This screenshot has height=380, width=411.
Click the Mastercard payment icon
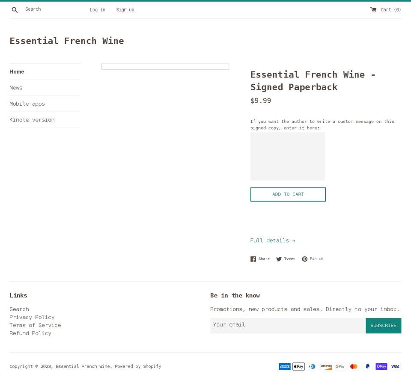point(354,366)
